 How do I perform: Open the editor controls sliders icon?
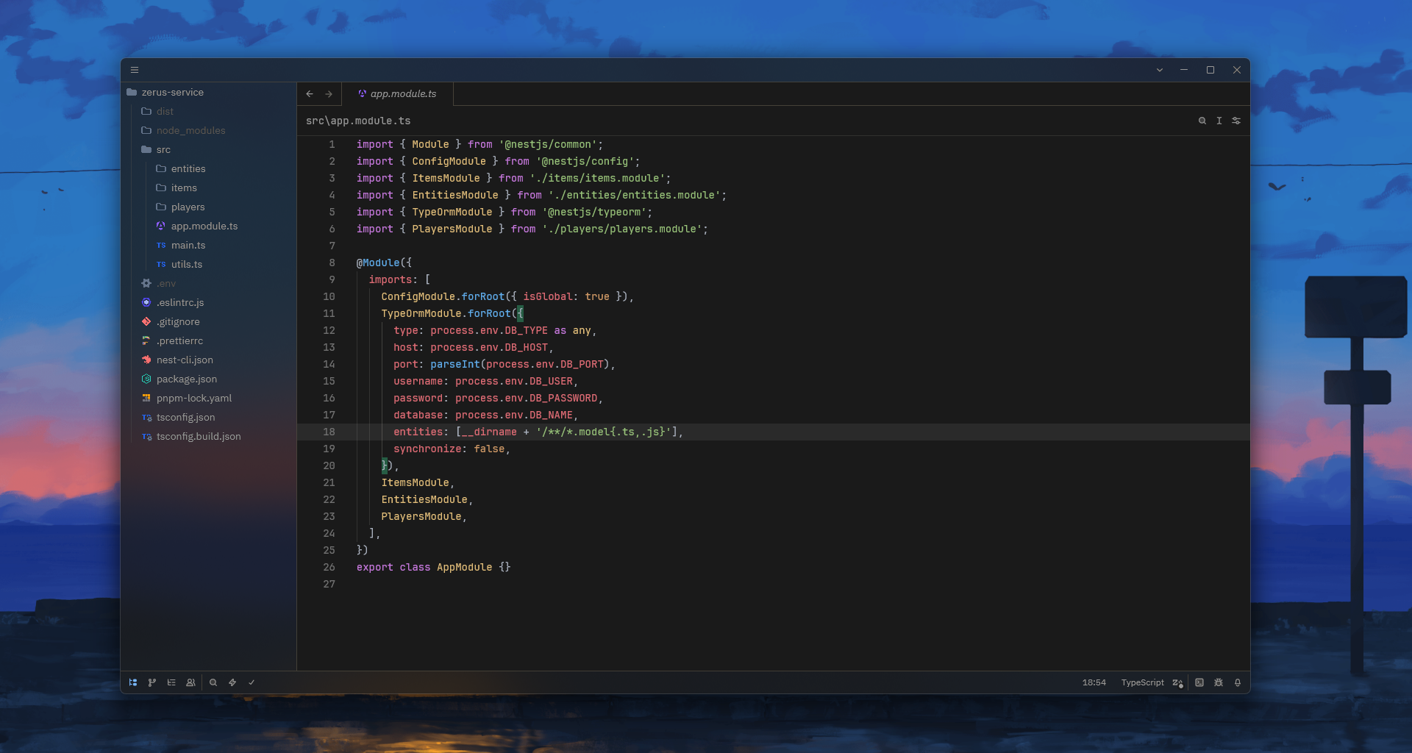[x=1236, y=121]
